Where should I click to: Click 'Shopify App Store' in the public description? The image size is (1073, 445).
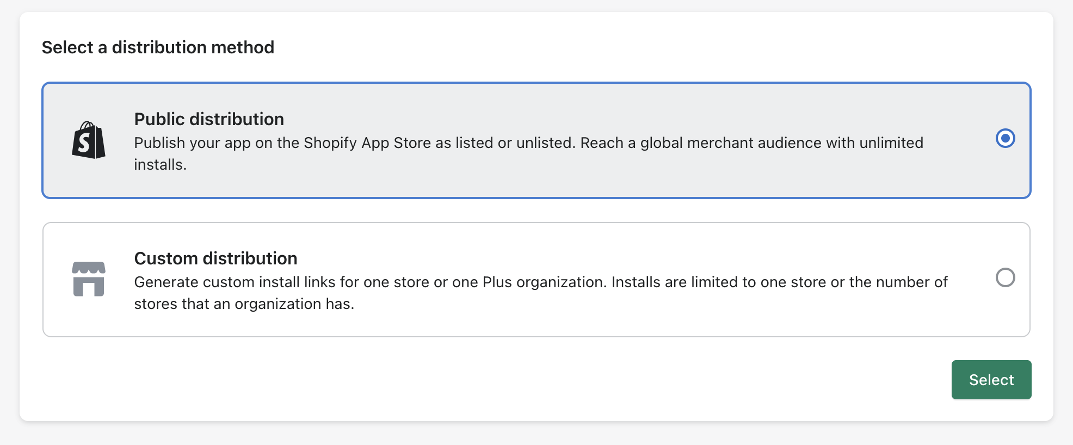[367, 143]
